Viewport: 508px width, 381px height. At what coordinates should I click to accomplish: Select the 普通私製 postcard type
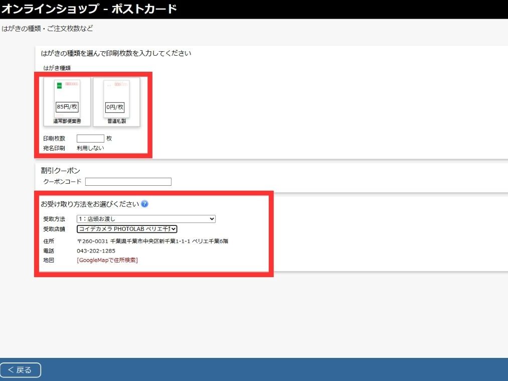(116, 100)
